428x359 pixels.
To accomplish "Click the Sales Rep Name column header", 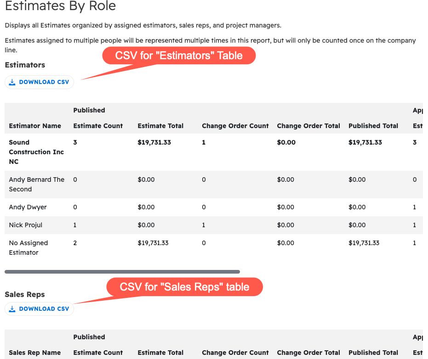I will tap(35, 353).
